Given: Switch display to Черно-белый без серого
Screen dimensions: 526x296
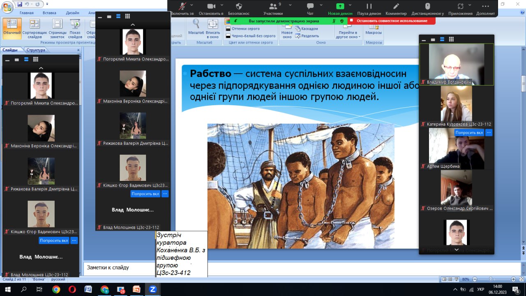Looking at the screenshot, I should [250, 36].
